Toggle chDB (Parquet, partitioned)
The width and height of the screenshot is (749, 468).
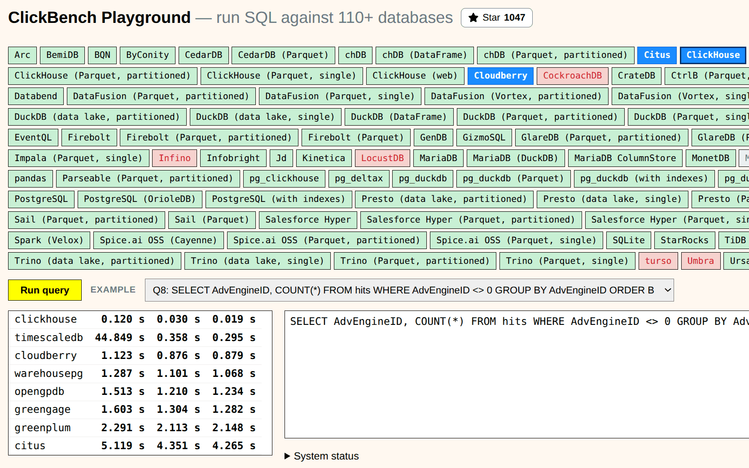556,55
